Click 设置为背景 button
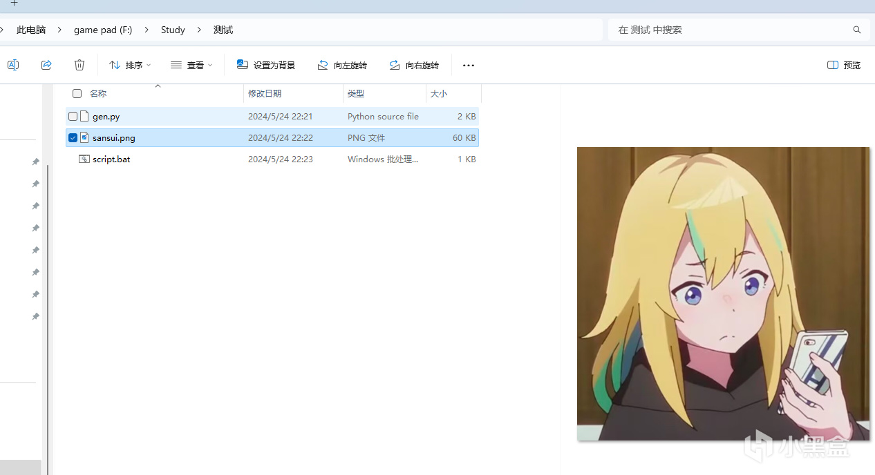The height and width of the screenshot is (475, 875). click(x=266, y=65)
